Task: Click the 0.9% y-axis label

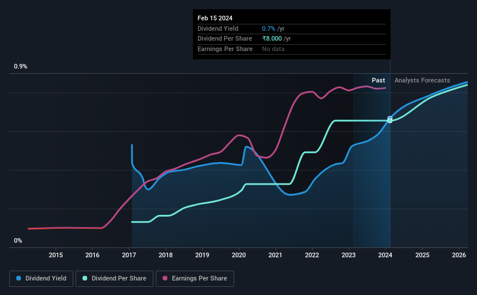Action: click(x=21, y=66)
